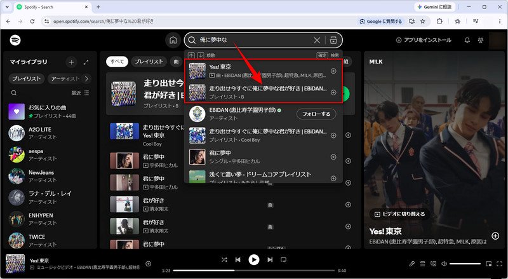The width and height of the screenshot is (508, 279).
Task: Toggle shuffle playback
Action: (x=224, y=259)
